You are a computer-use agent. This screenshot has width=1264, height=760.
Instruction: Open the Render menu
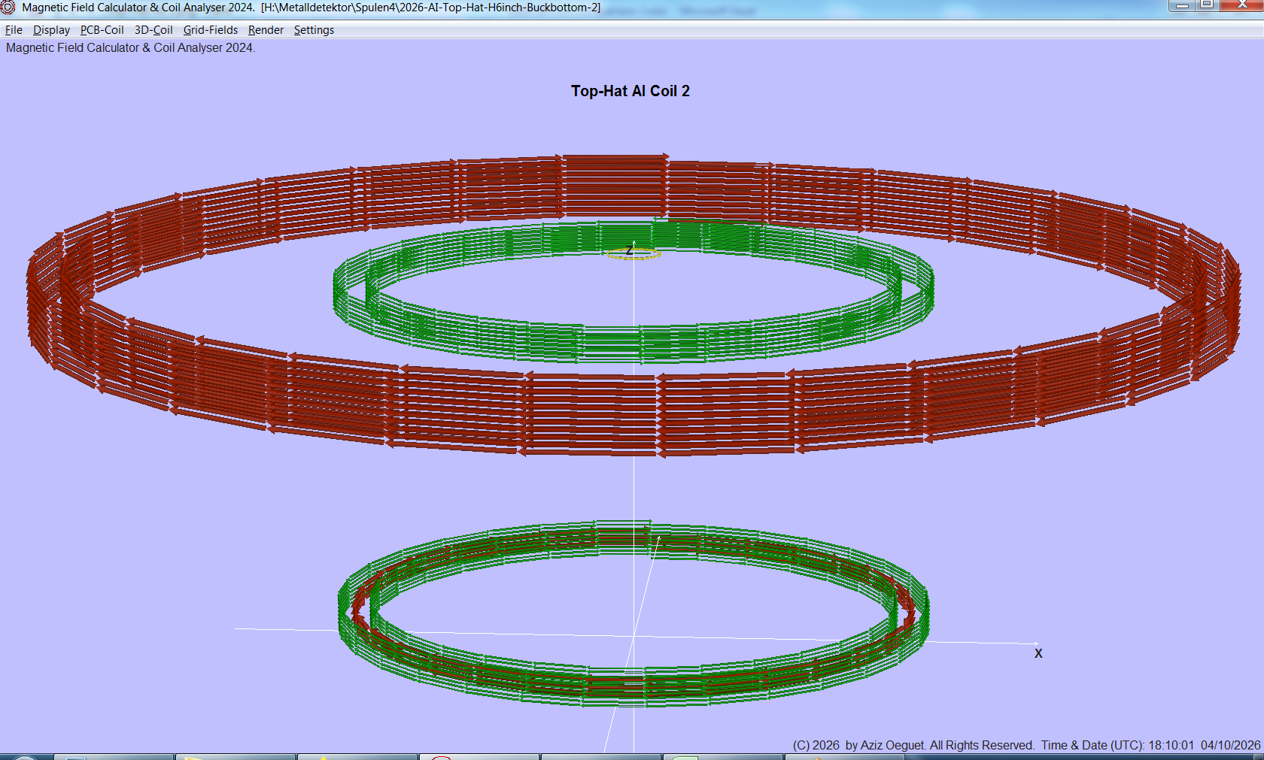pyautogui.click(x=266, y=30)
